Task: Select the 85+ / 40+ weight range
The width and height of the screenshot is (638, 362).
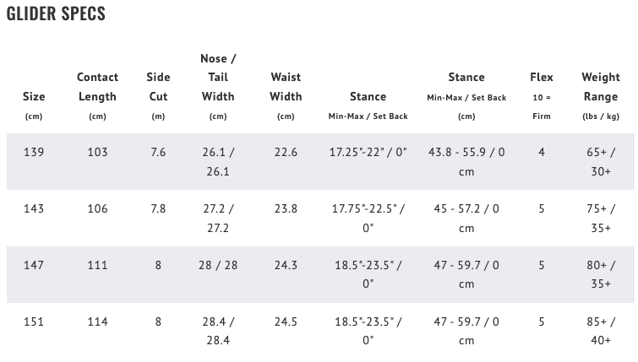Action: coord(601,330)
